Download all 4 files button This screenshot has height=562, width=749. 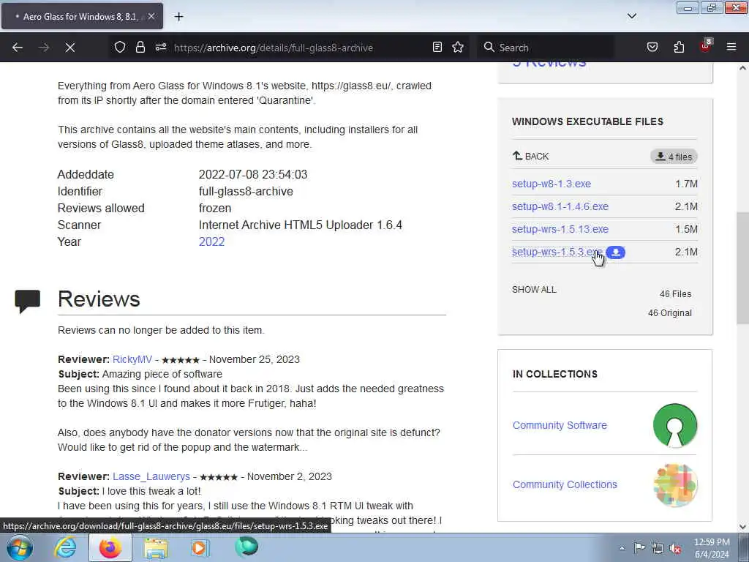(x=674, y=157)
